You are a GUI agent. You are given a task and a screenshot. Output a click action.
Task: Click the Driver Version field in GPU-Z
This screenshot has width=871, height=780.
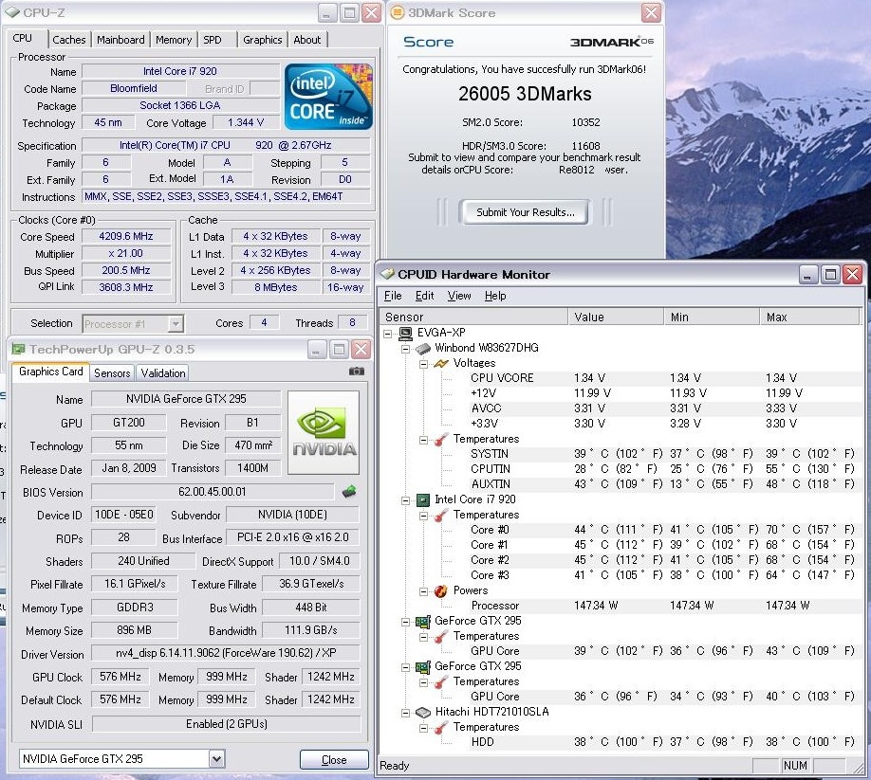click(226, 653)
